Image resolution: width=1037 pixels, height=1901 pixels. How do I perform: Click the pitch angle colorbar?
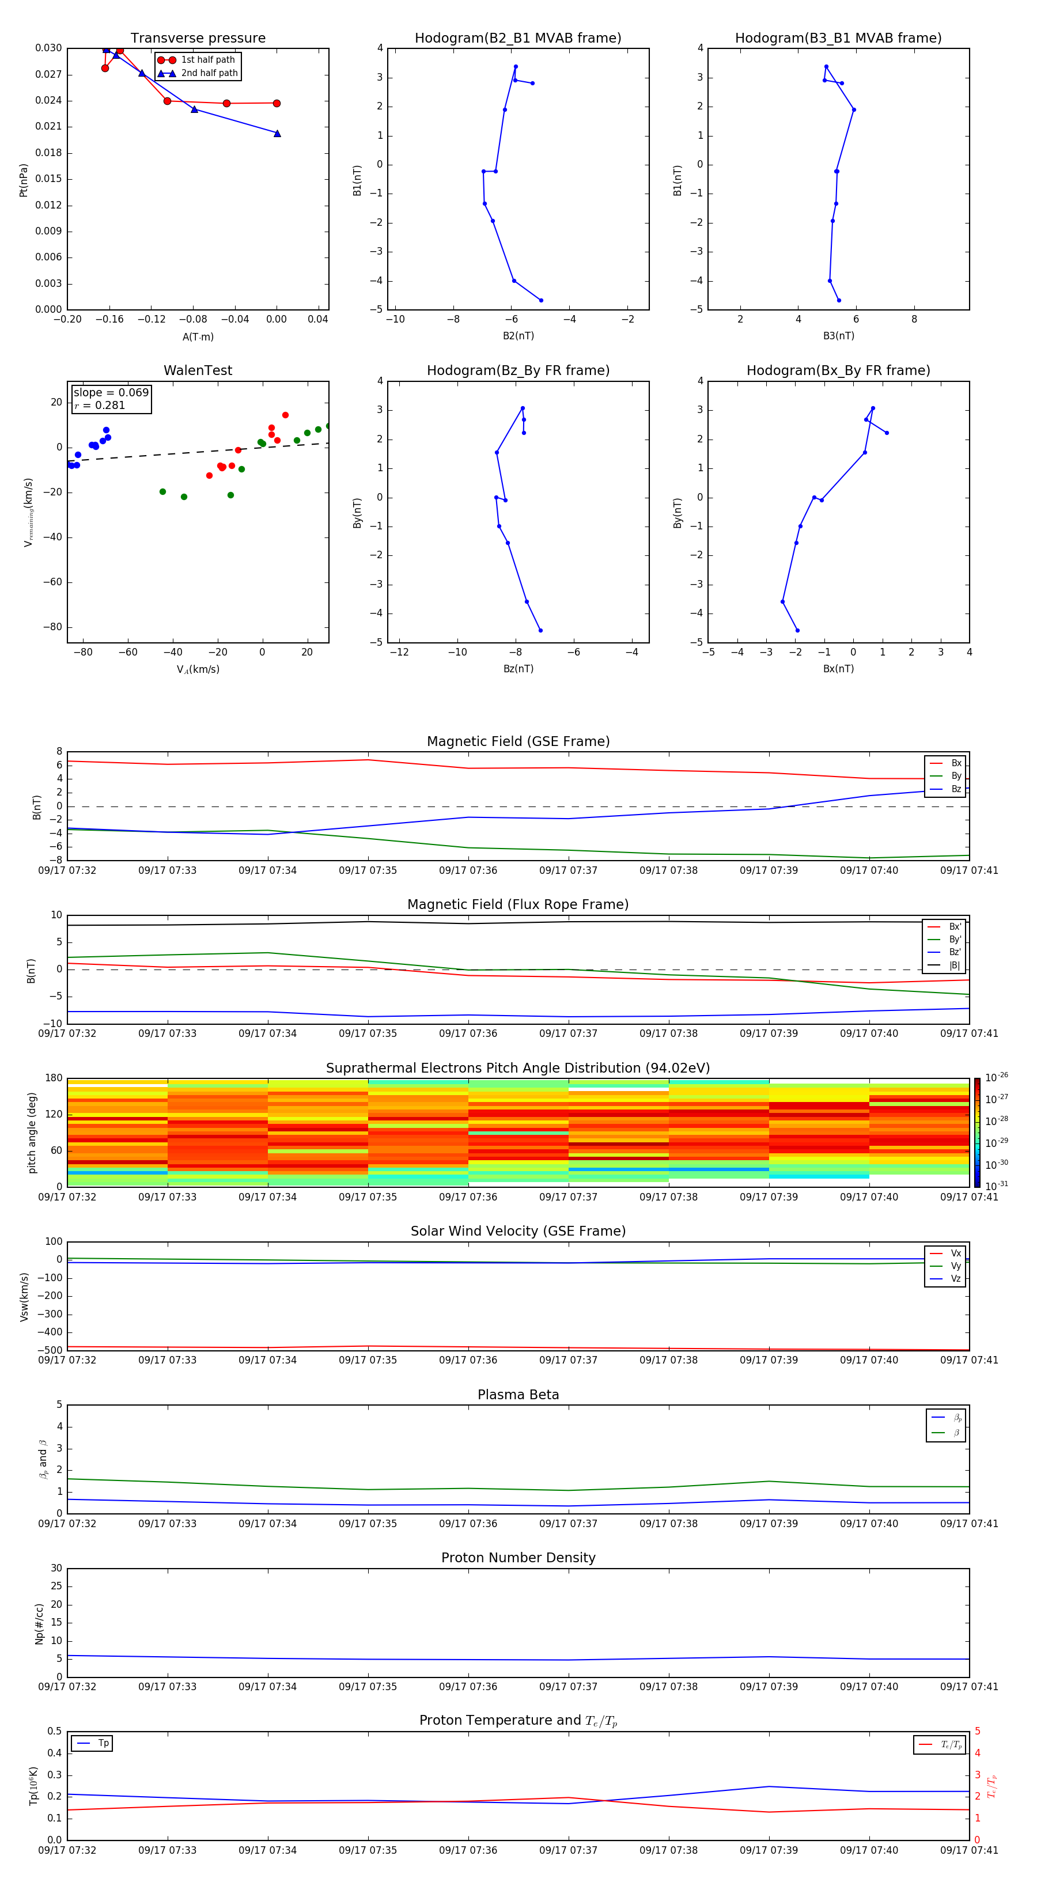(977, 1132)
